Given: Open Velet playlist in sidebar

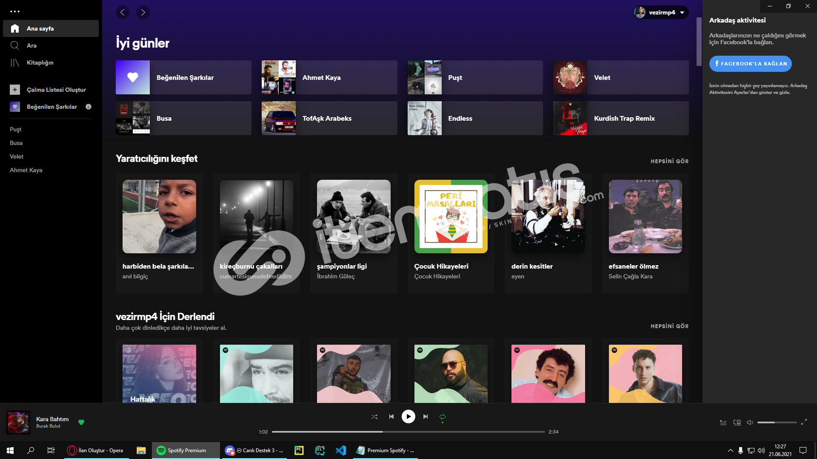Looking at the screenshot, I should point(17,156).
